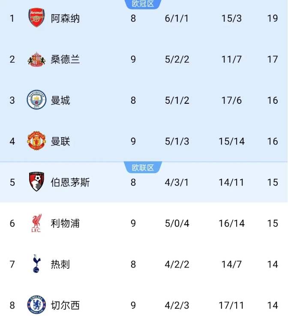The image size is (288, 316).
Task: Click Liverpool's 5/0/4 record
Action: 177,223
